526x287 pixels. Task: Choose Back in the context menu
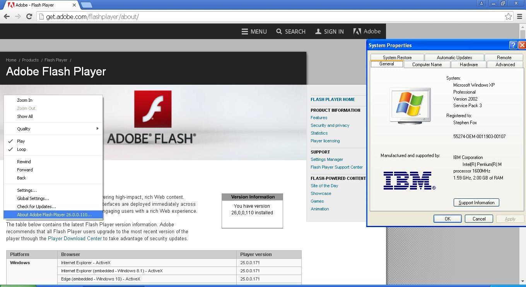[x=53, y=178]
